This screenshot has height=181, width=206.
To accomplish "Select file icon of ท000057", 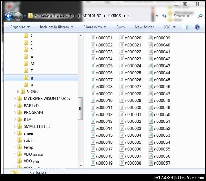I will coord(151,163).
